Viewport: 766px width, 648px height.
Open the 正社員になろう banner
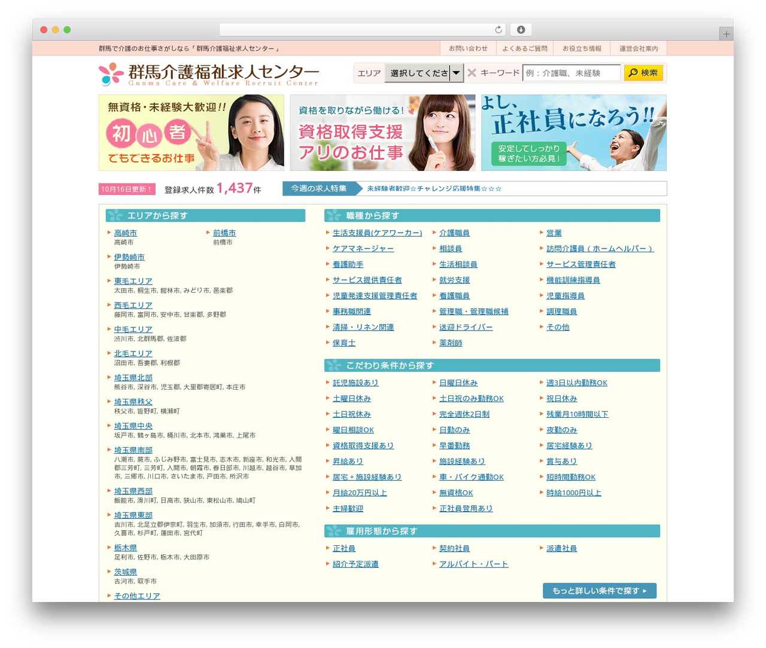(574, 133)
